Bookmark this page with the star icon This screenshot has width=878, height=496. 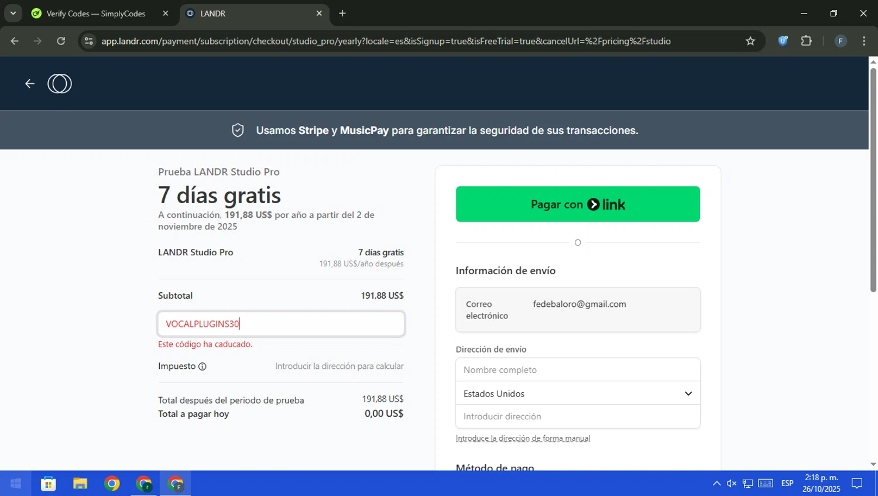click(750, 41)
